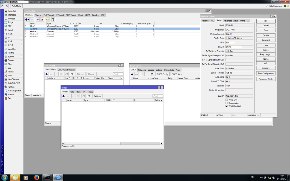Viewport: 290px width, 181px height.
Task: Click the Apply button
Action: (x=266, y=30)
